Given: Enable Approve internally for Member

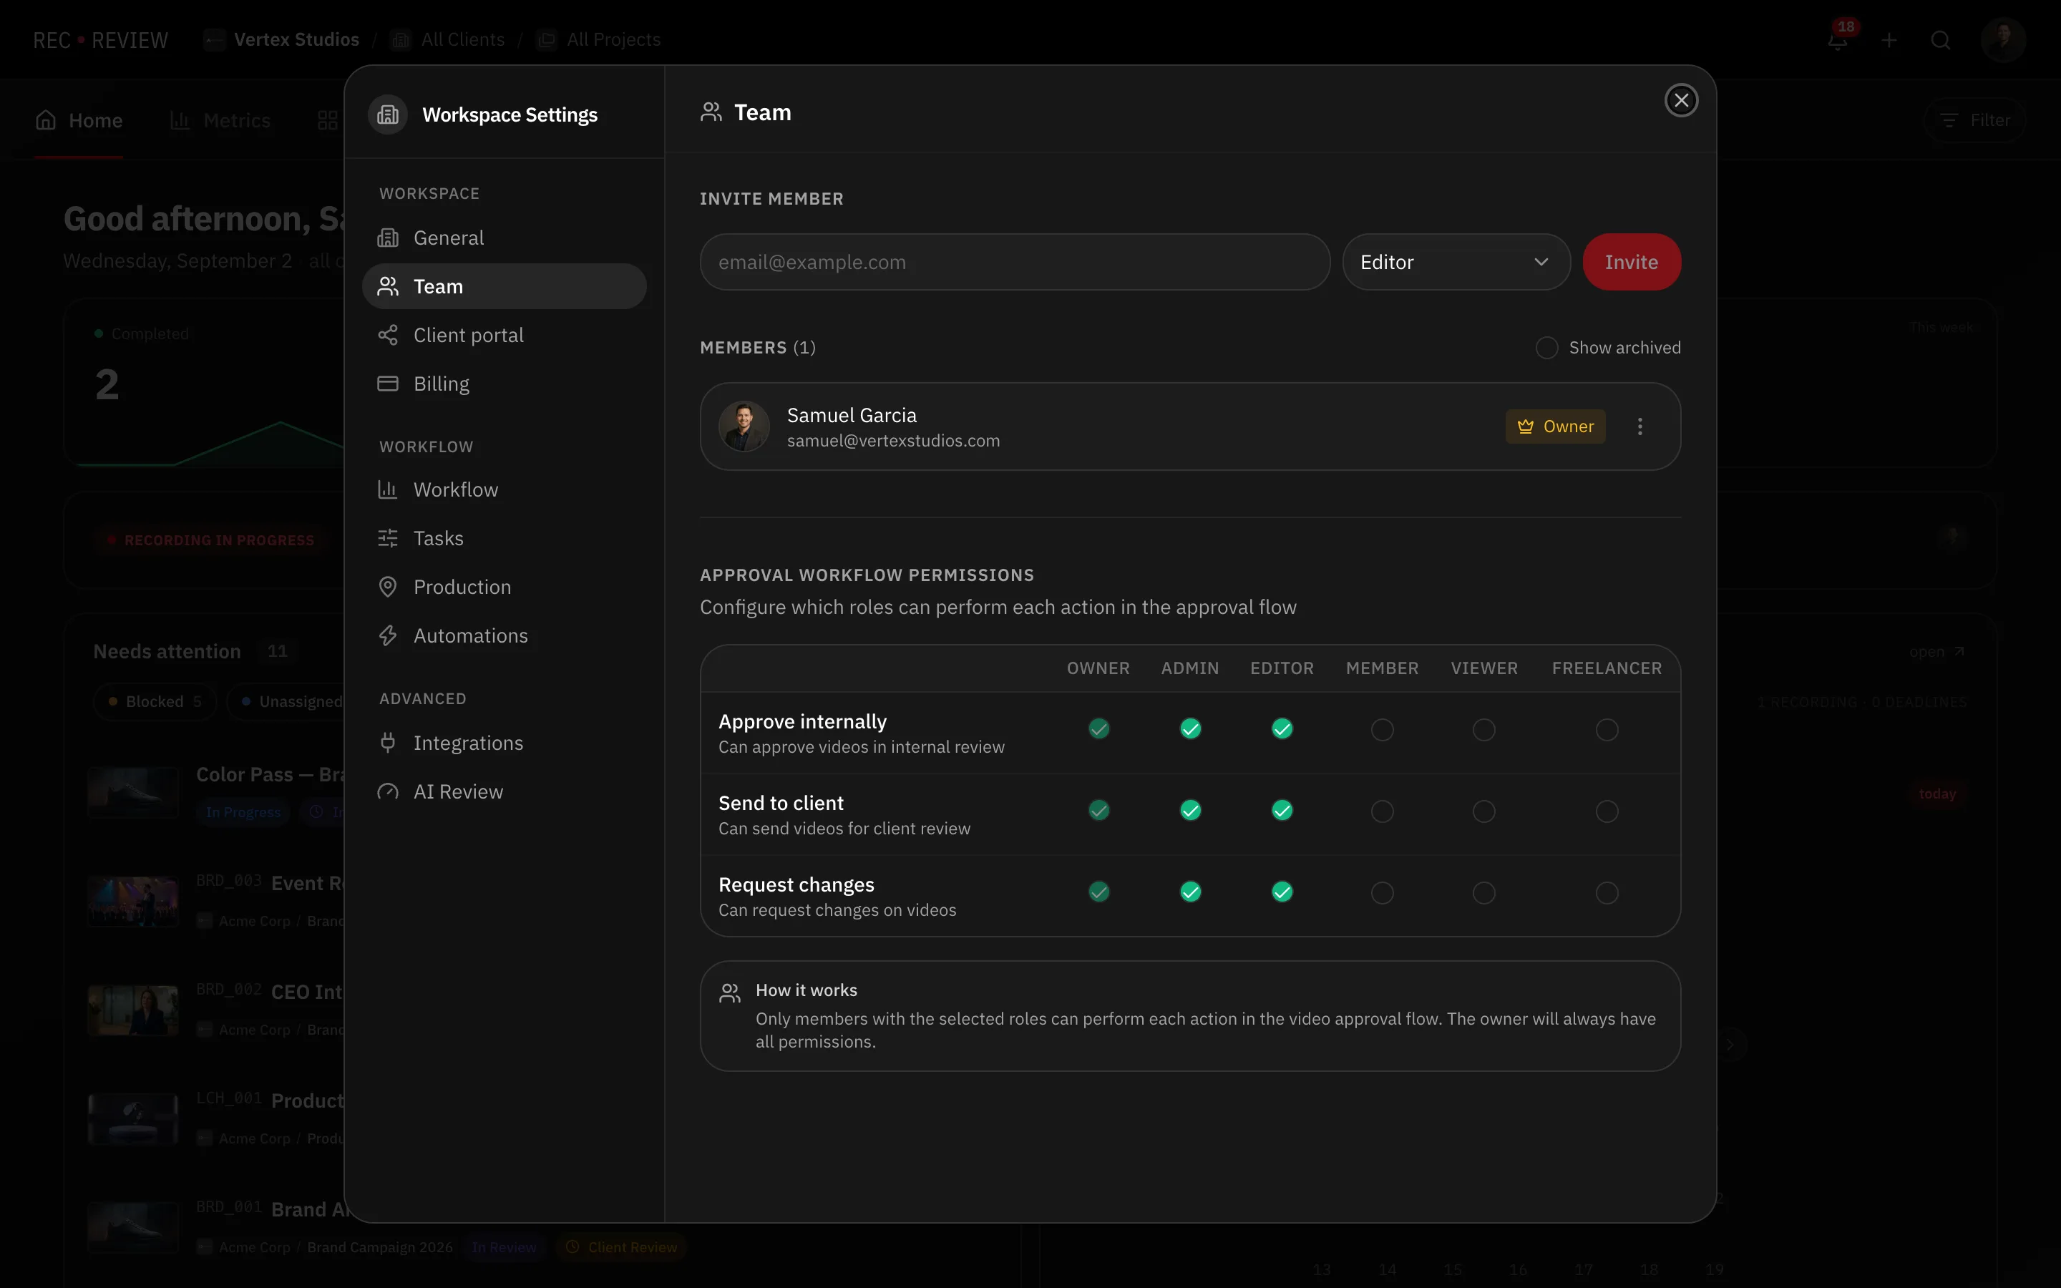Looking at the screenshot, I should (1383, 730).
